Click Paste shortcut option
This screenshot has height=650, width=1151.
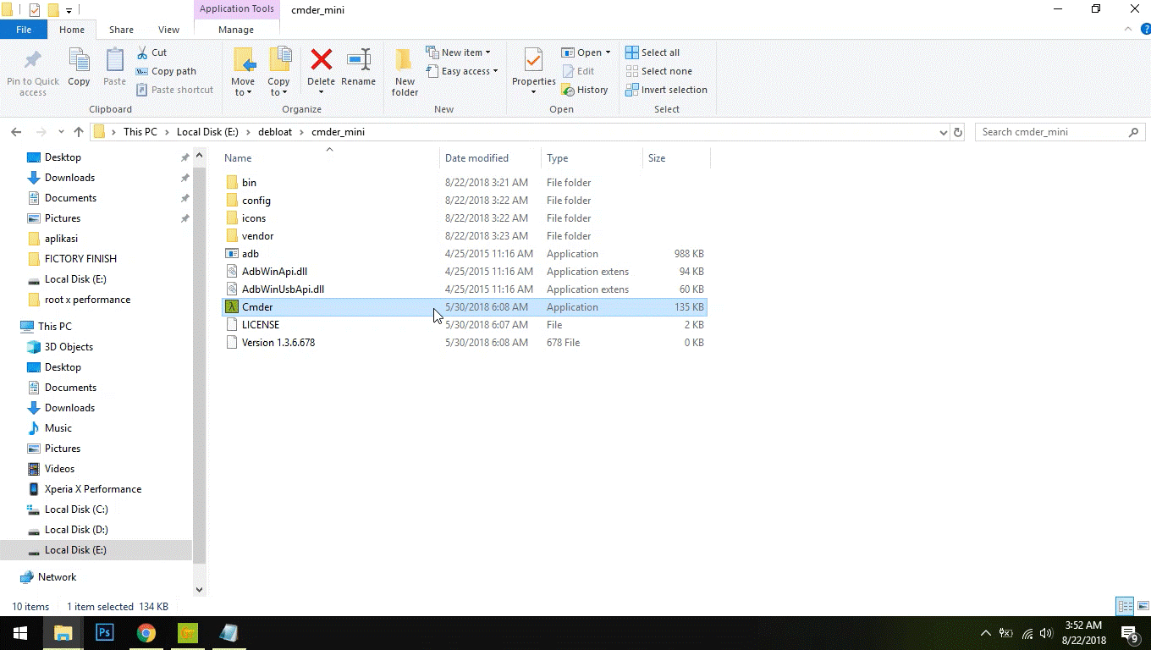(174, 90)
